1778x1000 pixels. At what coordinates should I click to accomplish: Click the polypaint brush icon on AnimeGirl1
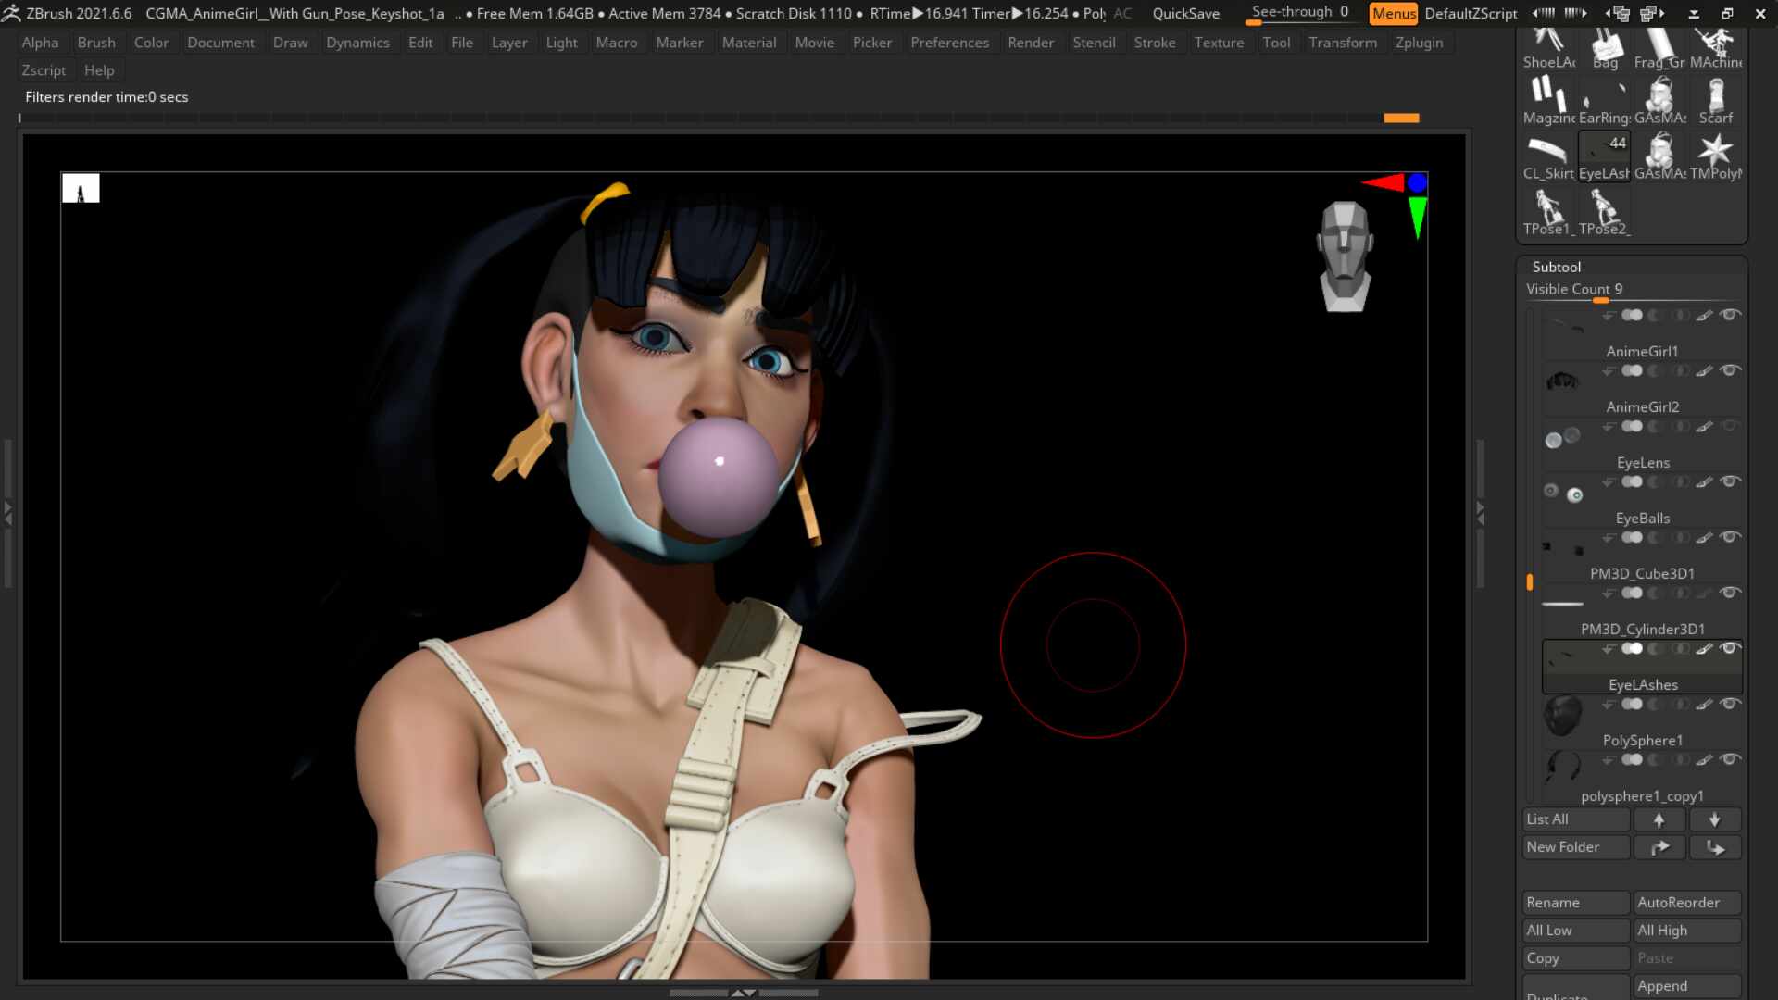click(x=1704, y=316)
